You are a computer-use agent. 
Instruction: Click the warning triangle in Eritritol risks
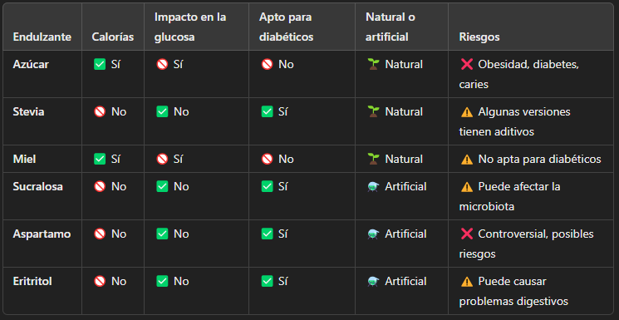(x=467, y=281)
